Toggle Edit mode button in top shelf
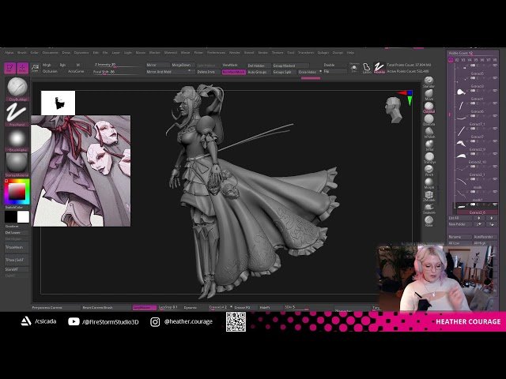 point(9,69)
